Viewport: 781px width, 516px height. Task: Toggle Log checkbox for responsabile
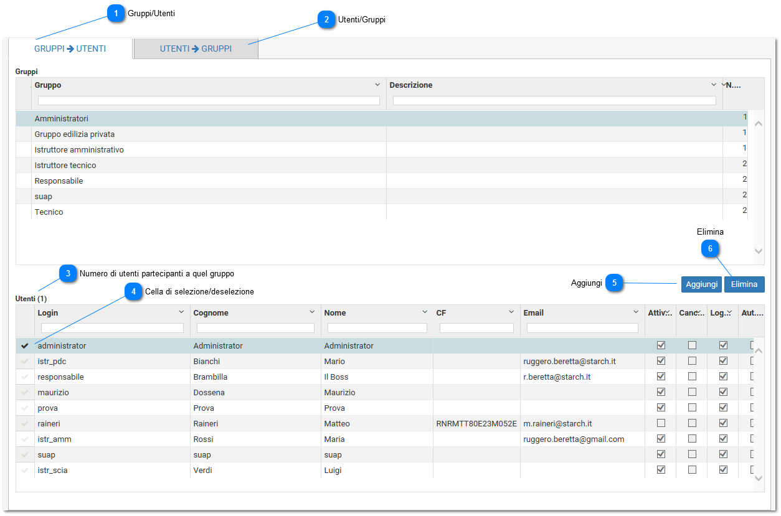(723, 376)
